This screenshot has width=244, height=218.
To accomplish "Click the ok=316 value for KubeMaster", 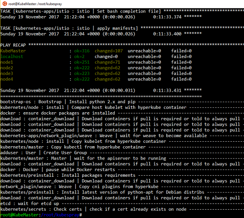I will pos(82,51).
